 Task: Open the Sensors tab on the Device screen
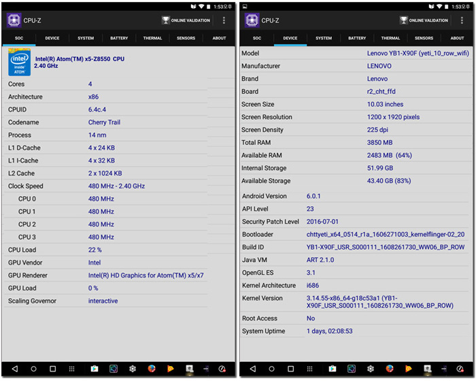coord(424,38)
